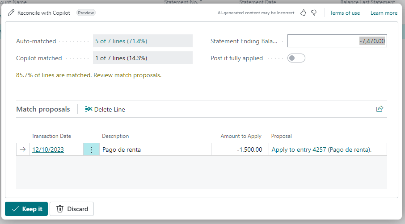Toggle Post if fully applied switch

click(296, 58)
